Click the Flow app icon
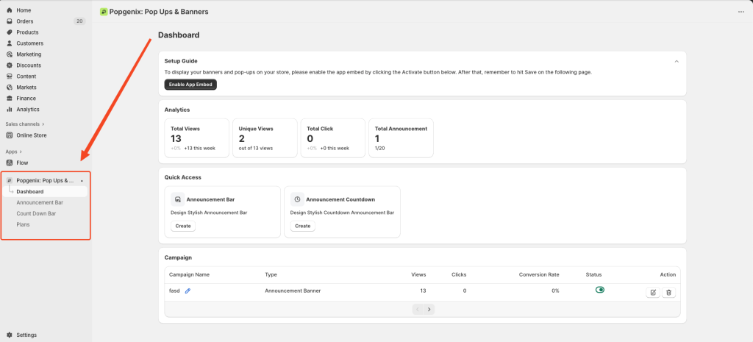This screenshot has width=753, height=342. (10, 163)
